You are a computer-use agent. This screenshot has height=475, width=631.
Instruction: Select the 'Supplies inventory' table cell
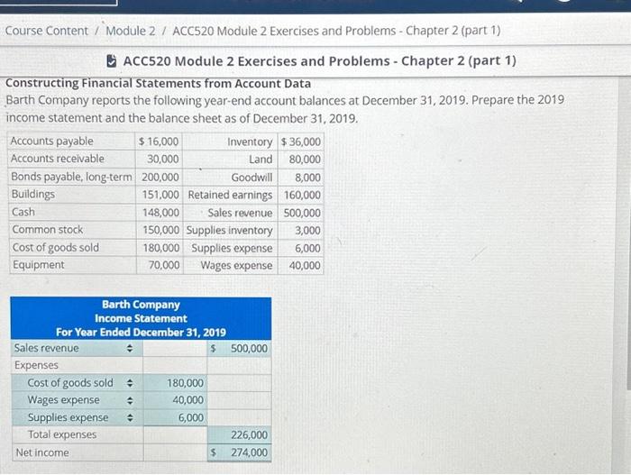[x=230, y=230]
